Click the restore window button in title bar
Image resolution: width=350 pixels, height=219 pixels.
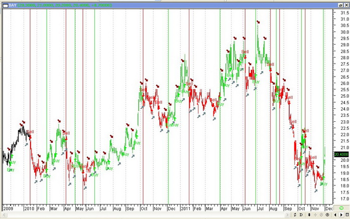click(341, 5)
